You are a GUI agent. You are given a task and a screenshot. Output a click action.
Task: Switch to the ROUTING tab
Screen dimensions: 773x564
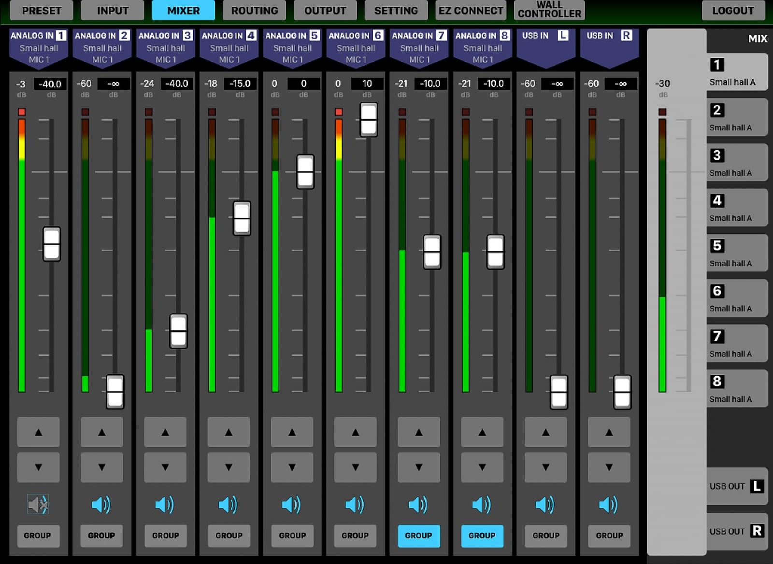[x=254, y=10]
